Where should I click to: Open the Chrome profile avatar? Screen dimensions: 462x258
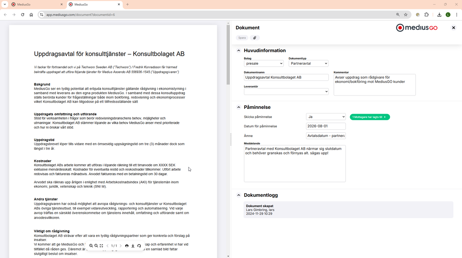[448, 15]
